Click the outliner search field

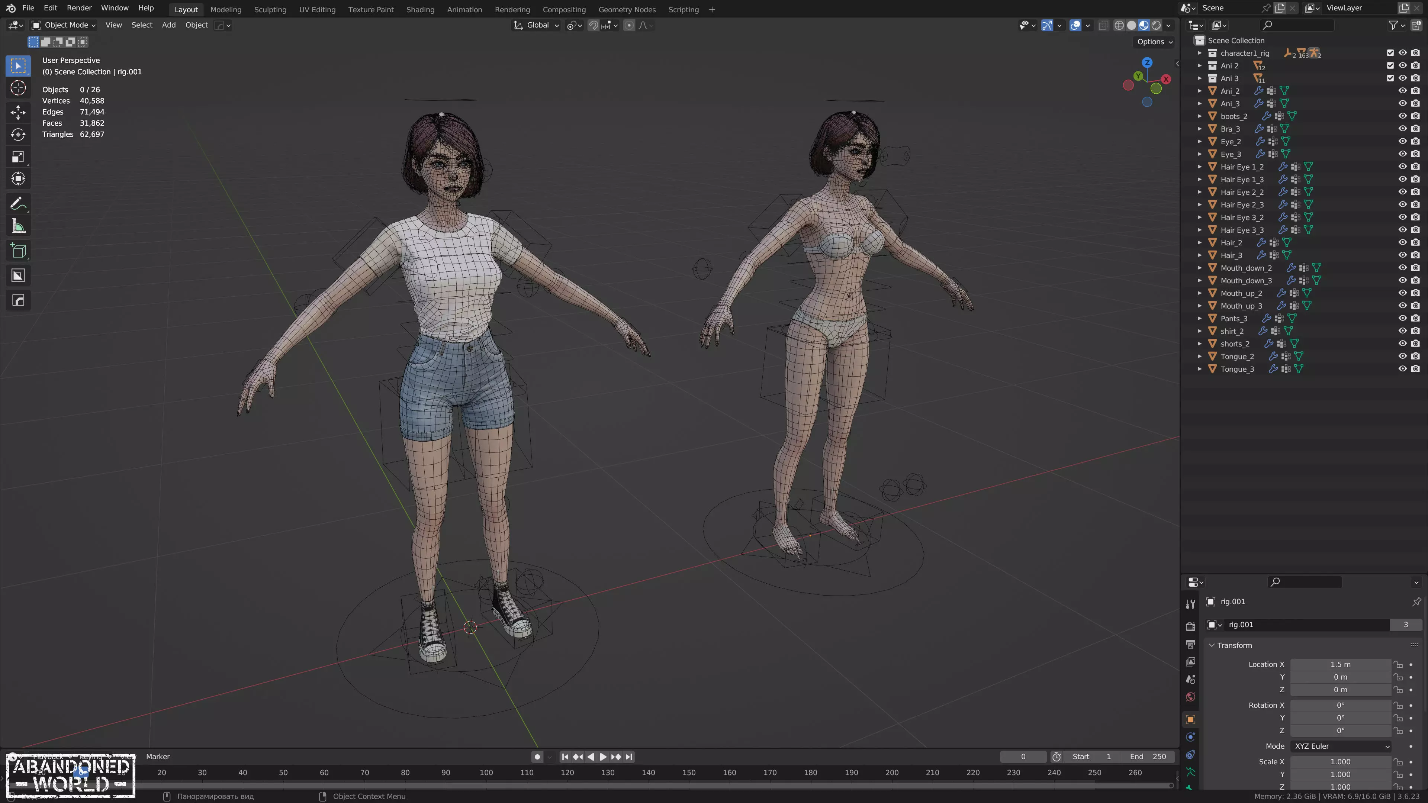point(1297,25)
